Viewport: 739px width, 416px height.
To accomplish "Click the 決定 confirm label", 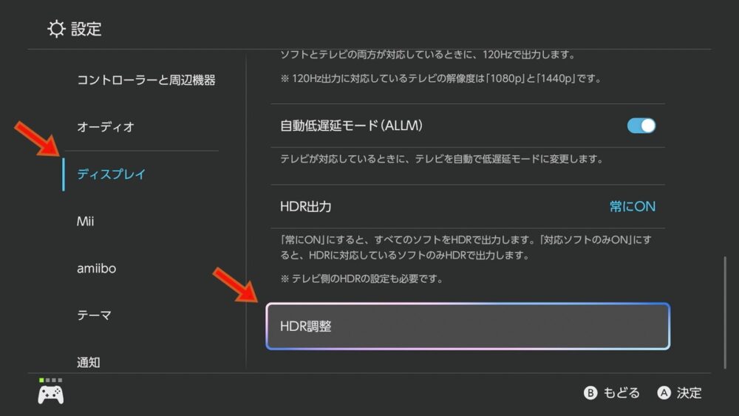I will (689, 393).
